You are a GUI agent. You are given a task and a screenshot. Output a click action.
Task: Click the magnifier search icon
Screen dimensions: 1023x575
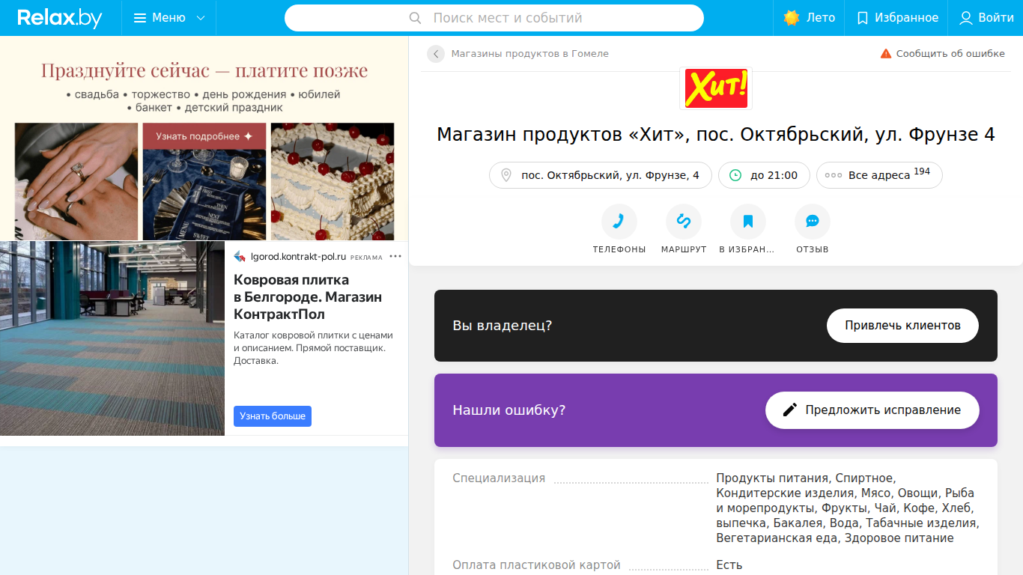[416, 18]
